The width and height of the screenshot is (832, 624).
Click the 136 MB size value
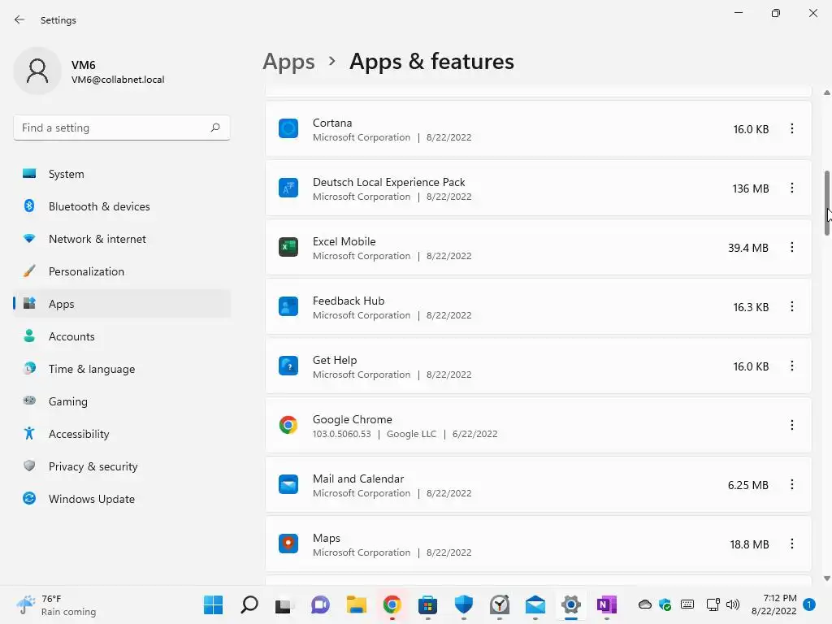750,188
